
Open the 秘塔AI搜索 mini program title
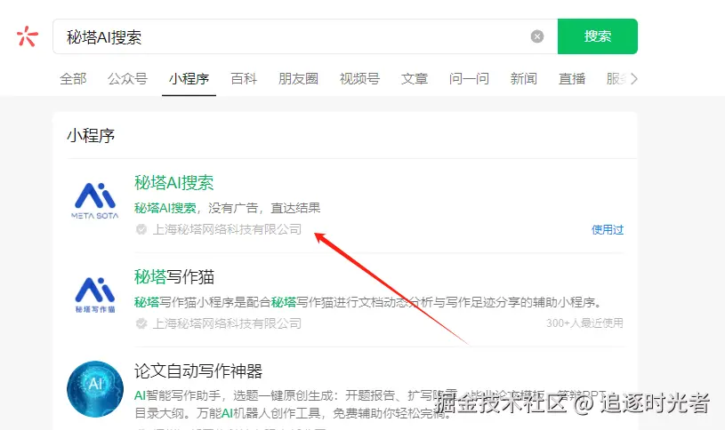[x=173, y=183]
